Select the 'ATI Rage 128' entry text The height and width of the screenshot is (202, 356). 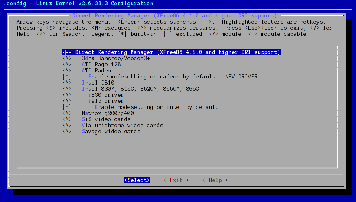pos(101,65)
